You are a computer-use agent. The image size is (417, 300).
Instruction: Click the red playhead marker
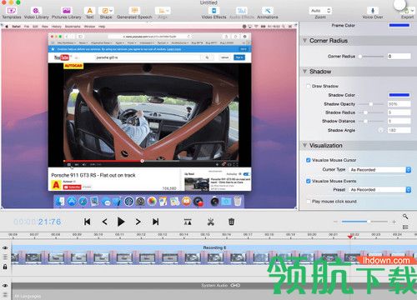tap(350, 237)
